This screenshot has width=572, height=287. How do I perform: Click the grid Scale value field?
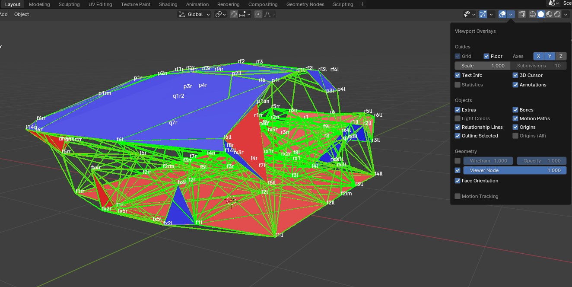483,66
